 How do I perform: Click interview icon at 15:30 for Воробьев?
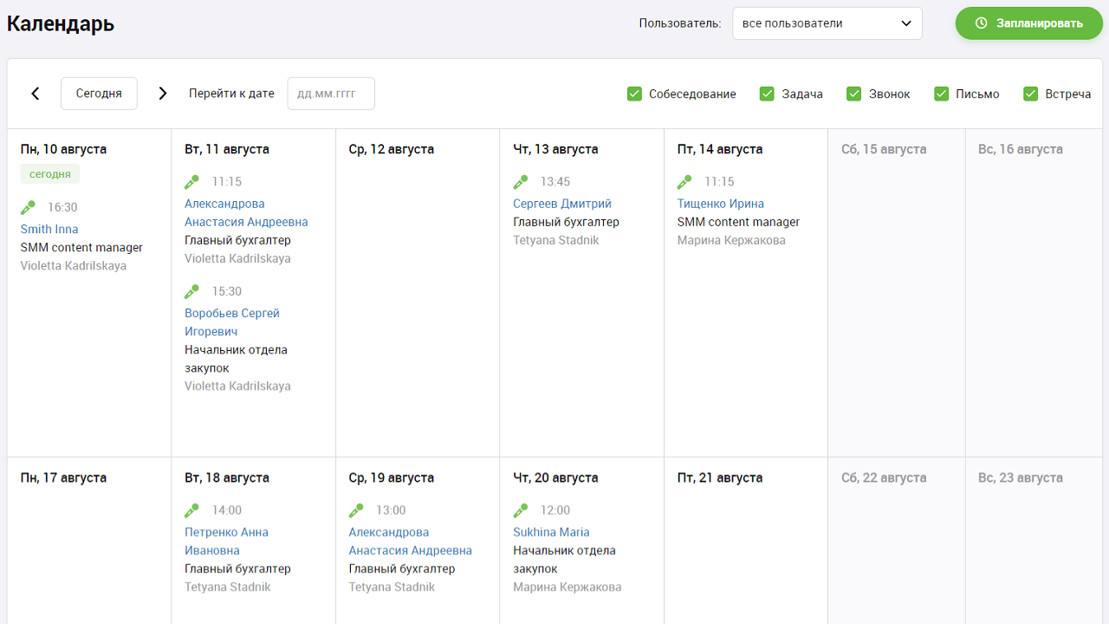click(192, 291)
